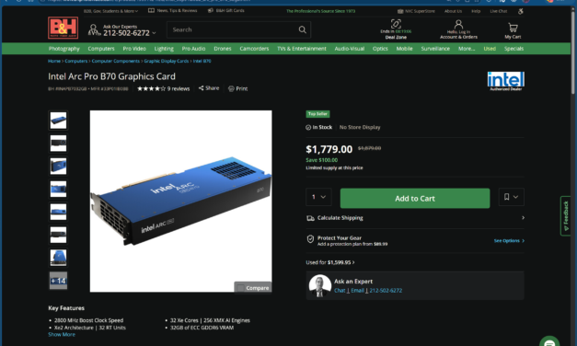Click NYC SuperStore link

pos(416,11)
